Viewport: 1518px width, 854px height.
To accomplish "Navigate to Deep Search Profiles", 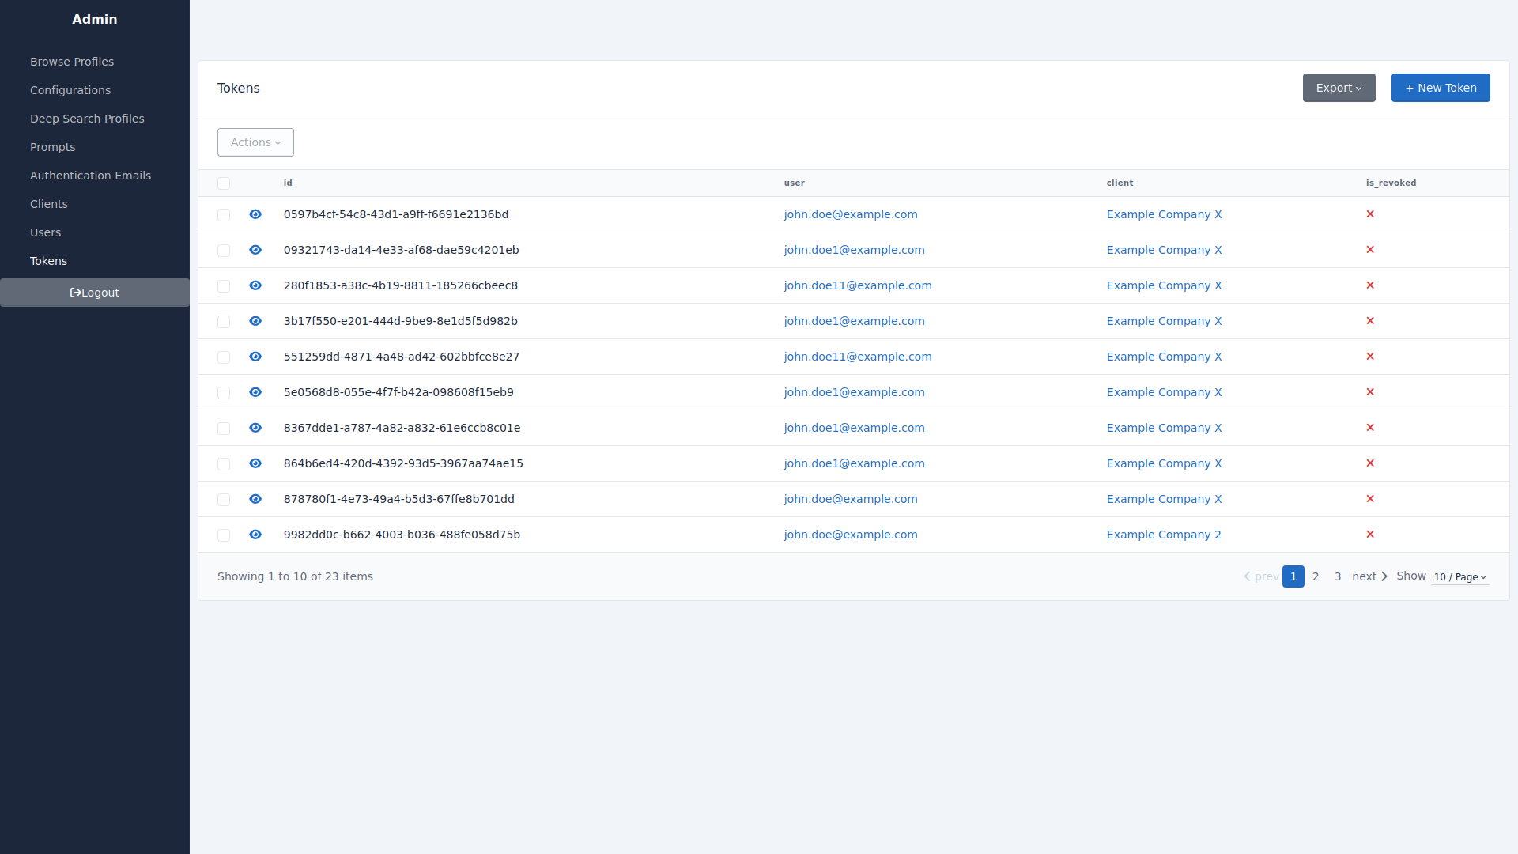I will point(87,119).
